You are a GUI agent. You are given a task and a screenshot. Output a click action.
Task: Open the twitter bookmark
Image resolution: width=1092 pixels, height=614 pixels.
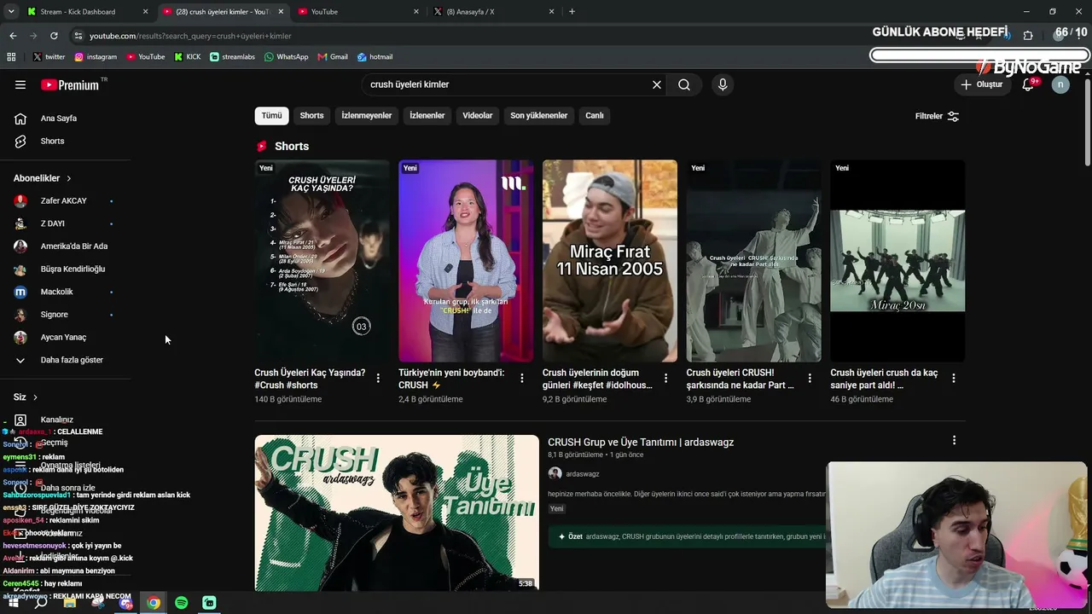coord(49,57)
